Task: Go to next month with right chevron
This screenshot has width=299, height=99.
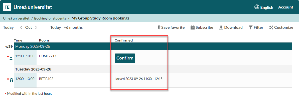Action: (x=36, y=27)
